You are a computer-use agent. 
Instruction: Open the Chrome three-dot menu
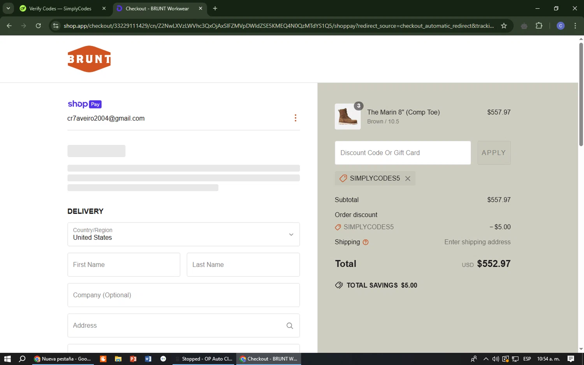click(x=575, y=26)
